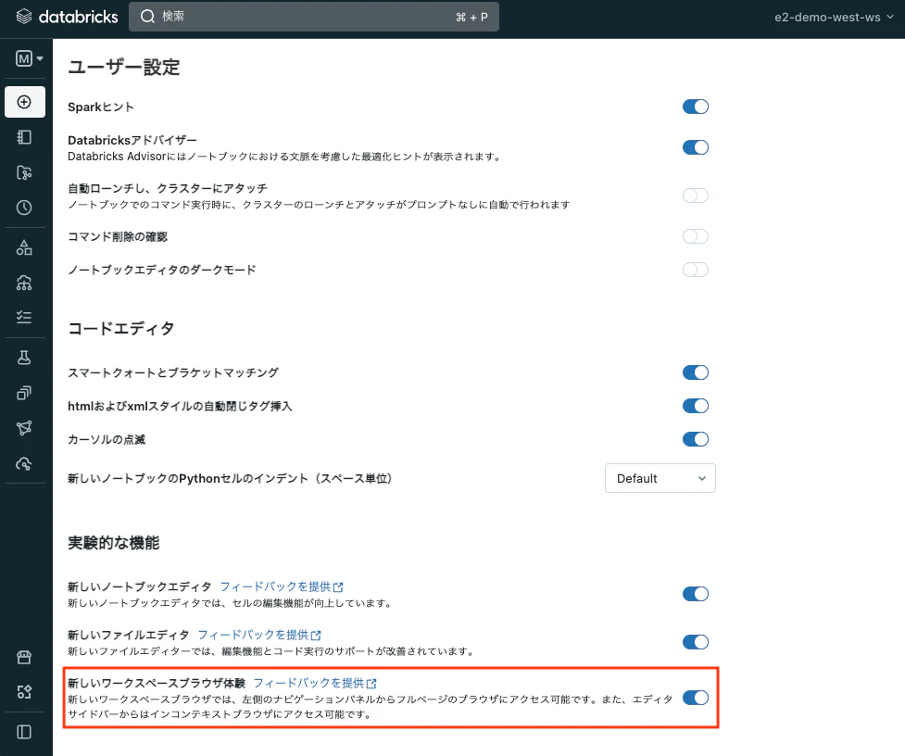Viewport: 905px width, 756px height.
Task: Open the Recents clock icon
Action: [x=24, y=208]
